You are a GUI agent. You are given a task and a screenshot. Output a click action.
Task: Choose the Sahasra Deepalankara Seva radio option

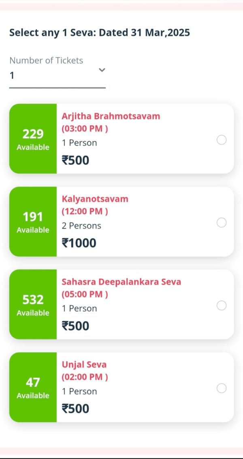point(222,306)
